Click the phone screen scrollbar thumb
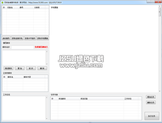Image resolution: width=162 pixels, height=123 pixels. (x=160, y=12)
